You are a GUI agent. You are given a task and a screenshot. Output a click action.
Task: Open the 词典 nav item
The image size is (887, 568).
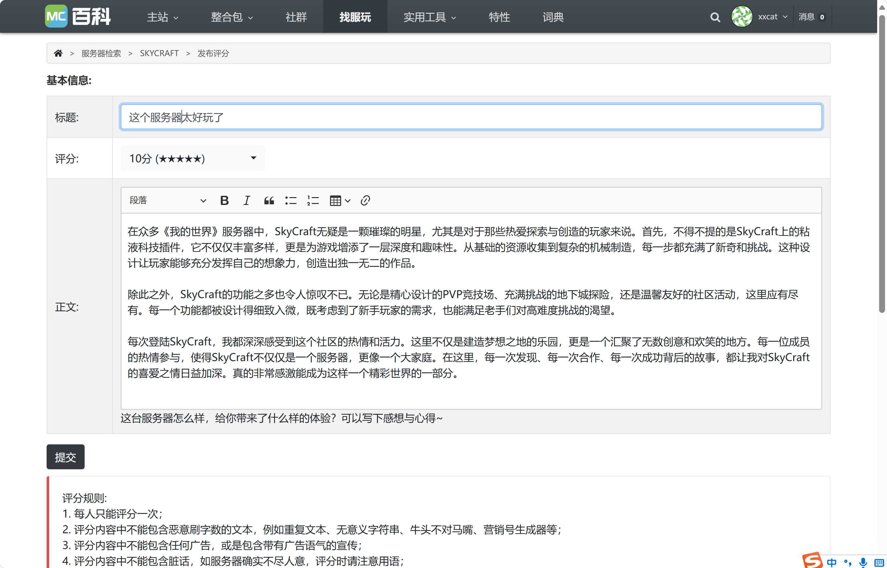pos(553,17)
